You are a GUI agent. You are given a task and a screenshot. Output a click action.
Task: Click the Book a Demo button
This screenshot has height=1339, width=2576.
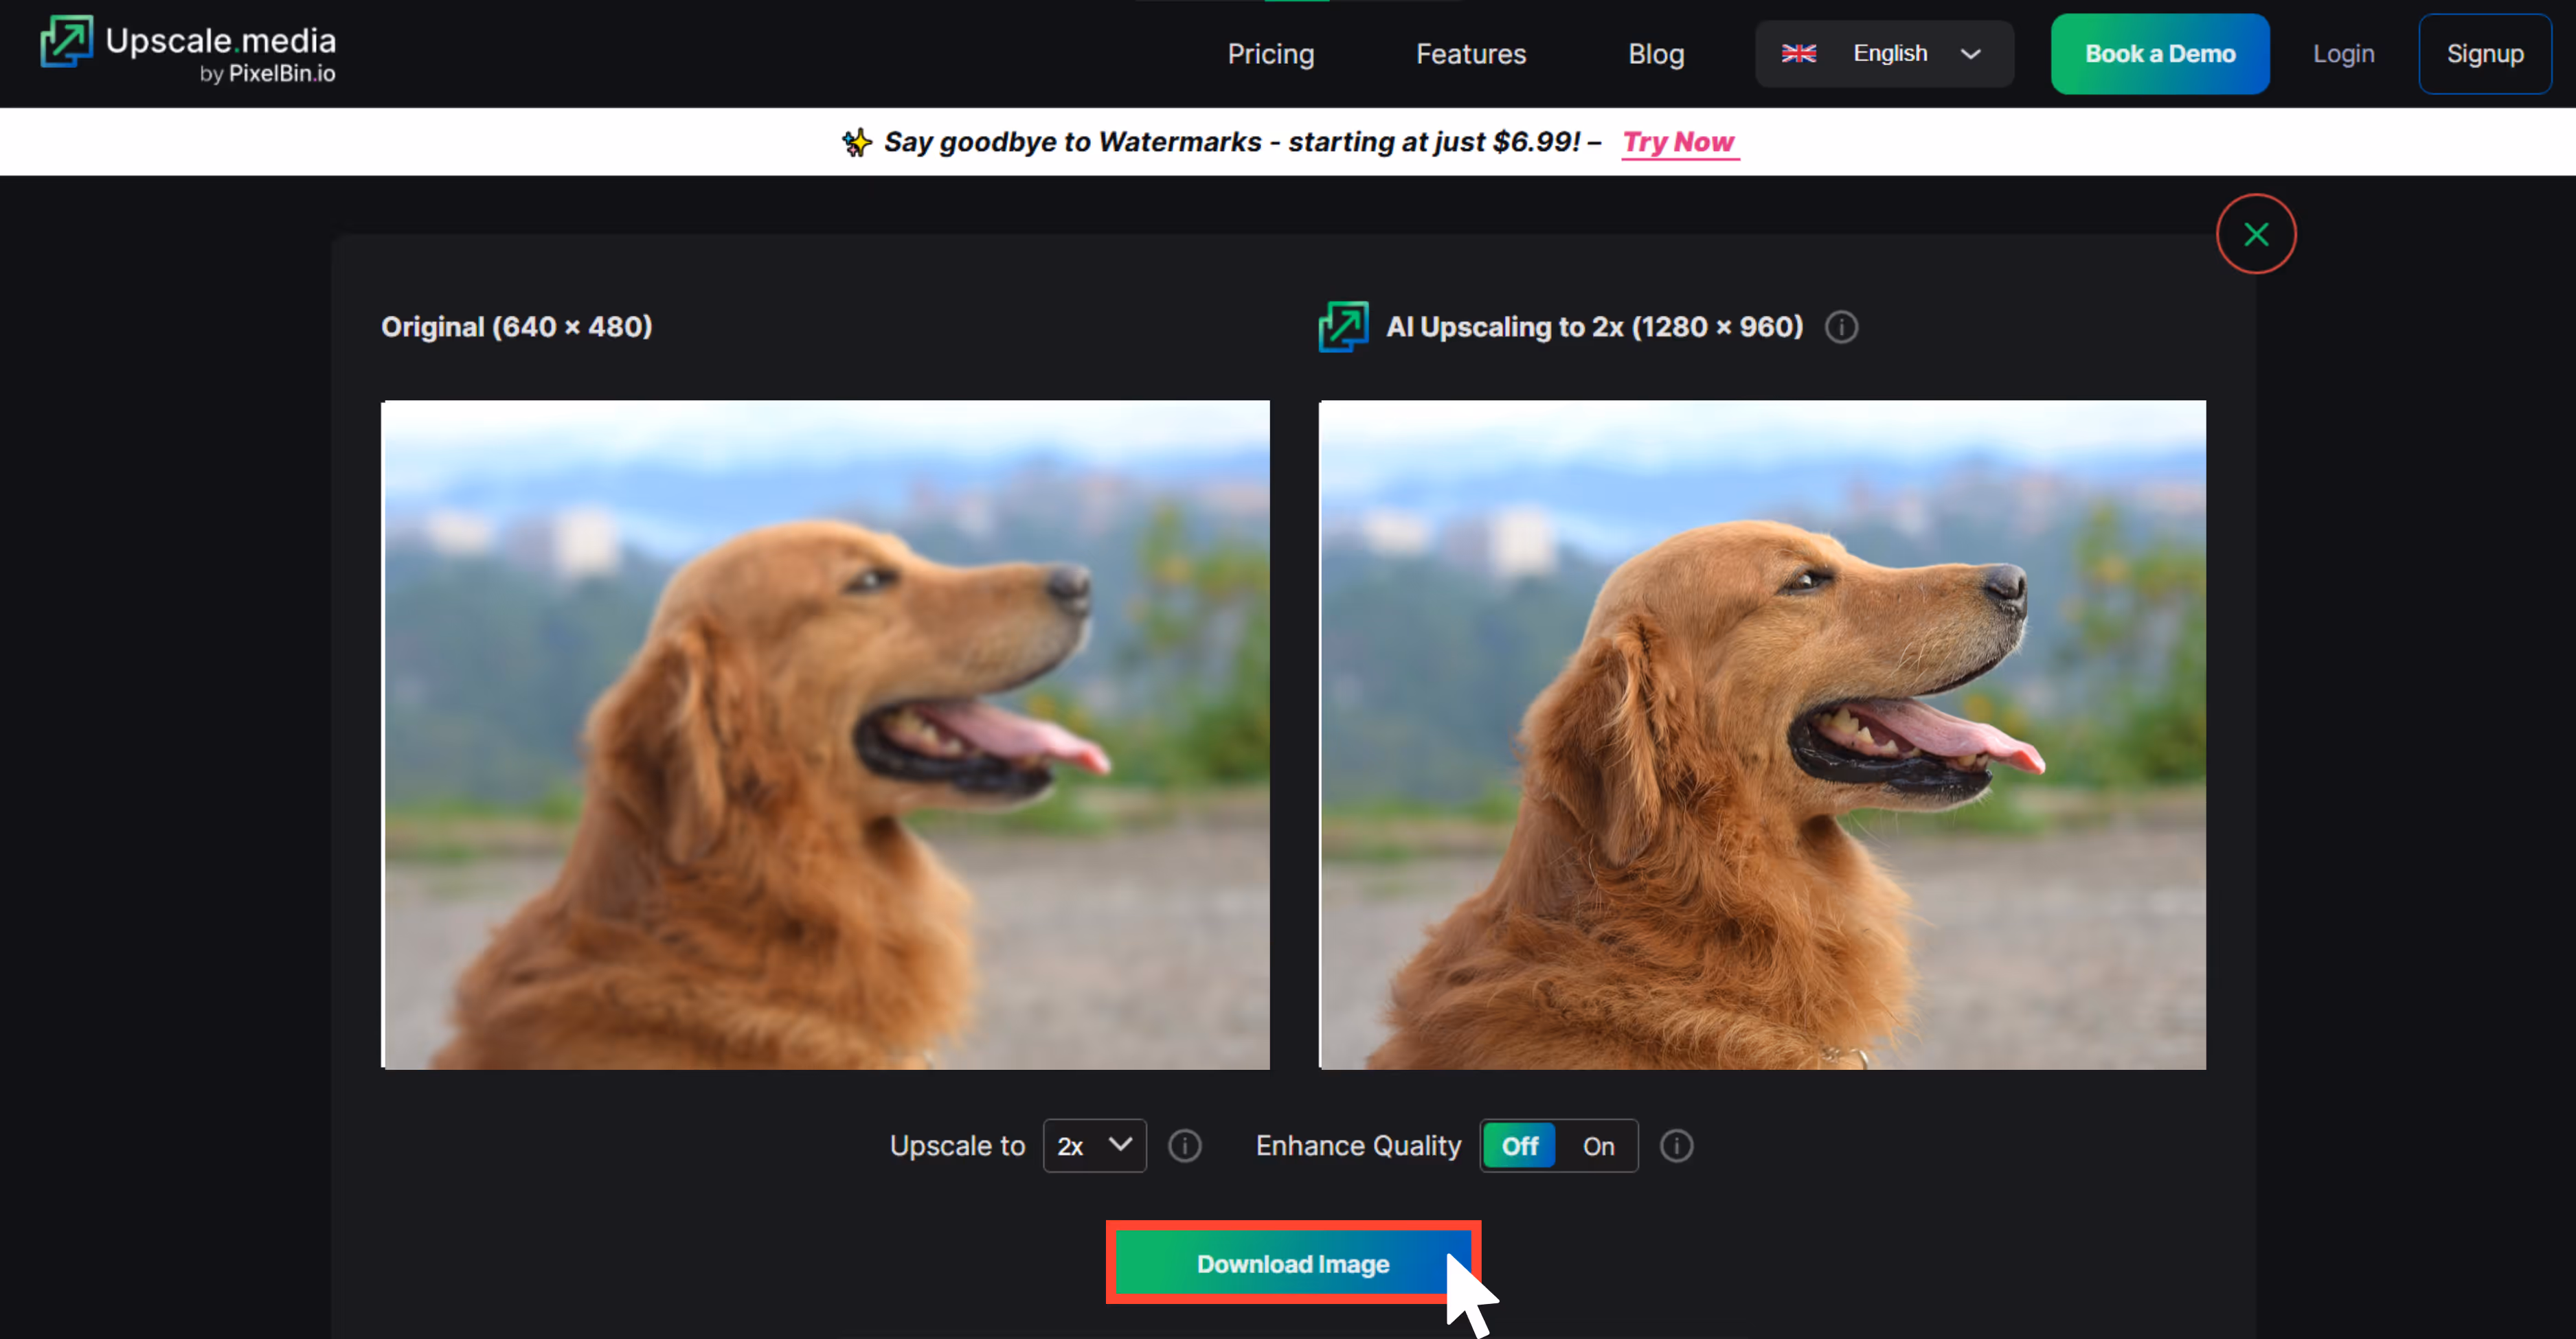pos(2159,54)
